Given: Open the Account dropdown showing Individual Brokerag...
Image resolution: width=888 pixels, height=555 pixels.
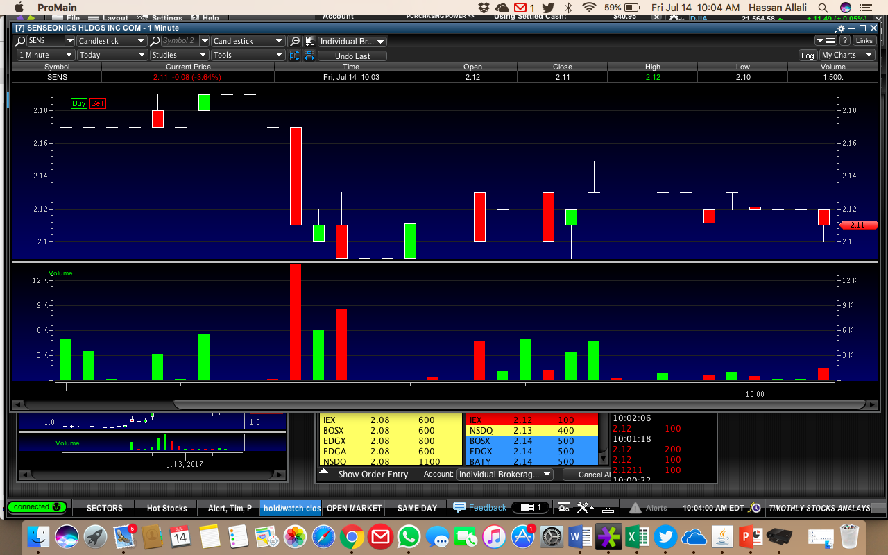Looking at the screenshot, I should coord(504,475).
